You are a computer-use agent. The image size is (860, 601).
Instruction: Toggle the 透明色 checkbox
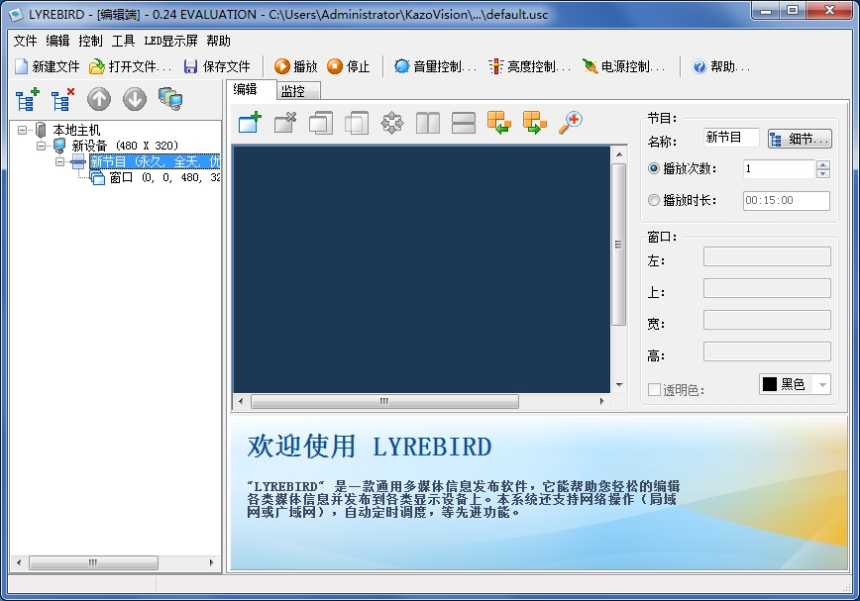click(654, 389)
